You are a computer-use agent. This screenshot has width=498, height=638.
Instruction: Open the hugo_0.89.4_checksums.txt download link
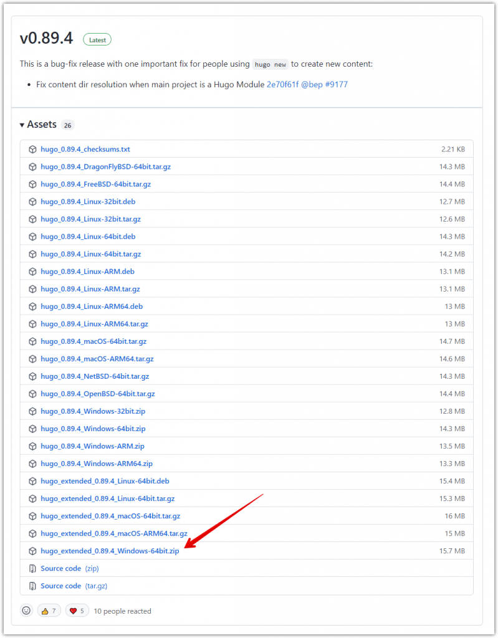coord(85,150)
